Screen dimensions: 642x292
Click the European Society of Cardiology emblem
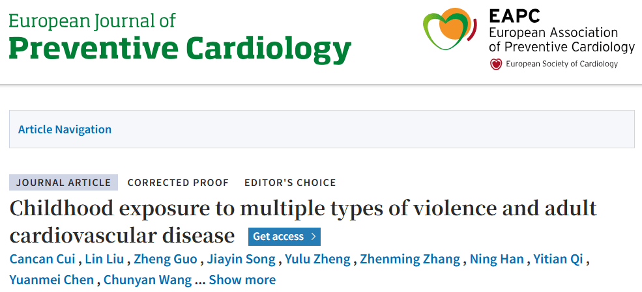pyautogui.click(x=496, y=64)
